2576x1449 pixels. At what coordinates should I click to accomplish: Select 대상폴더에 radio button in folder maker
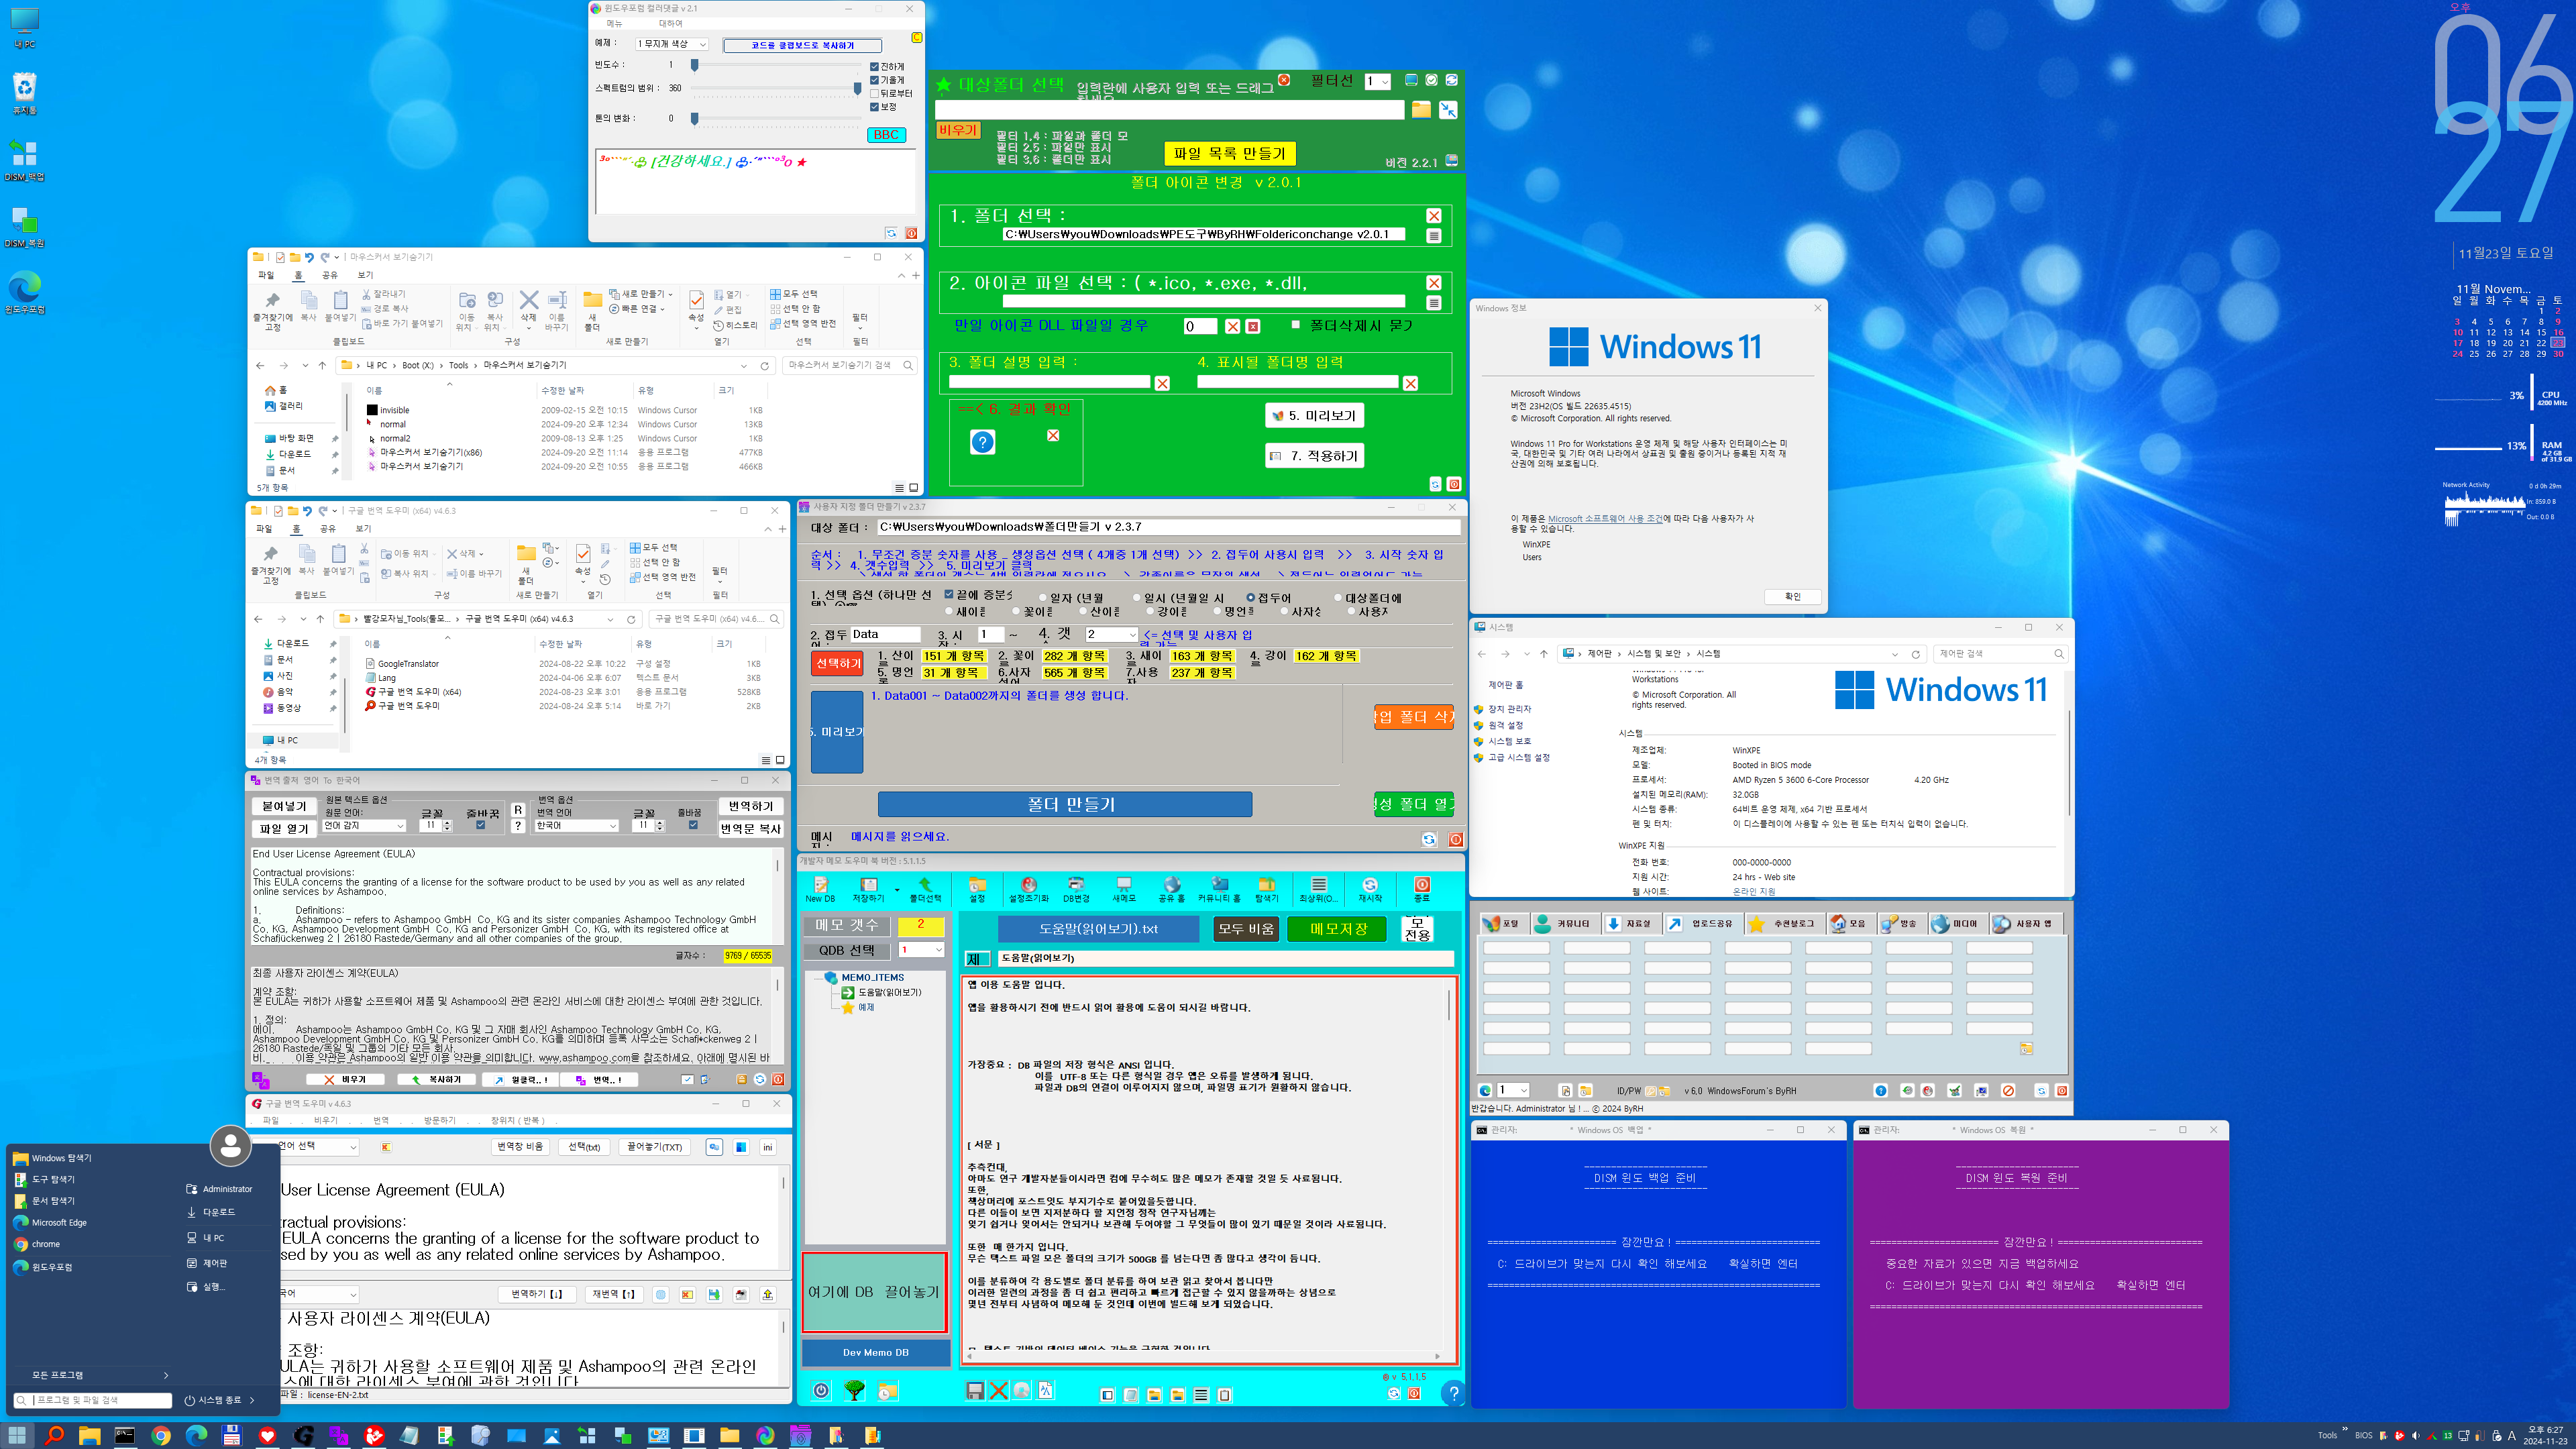1337,598
